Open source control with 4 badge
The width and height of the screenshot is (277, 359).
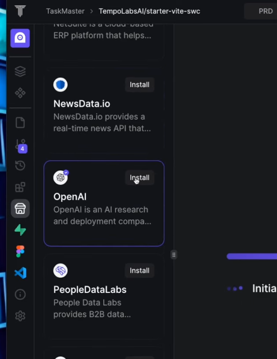[20, 146]
